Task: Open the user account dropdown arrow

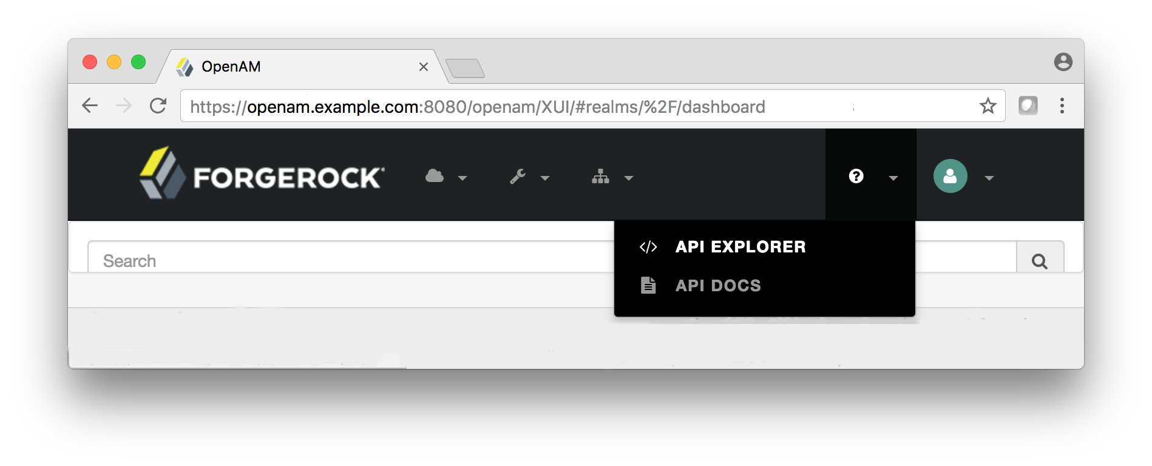Action: point(989,178)
